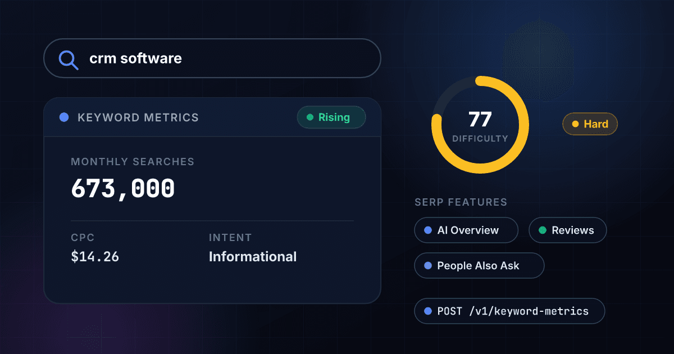The image size is (674, 354).
Task: Click the DIFFICULTY label inside gauge
Action: 480,138
